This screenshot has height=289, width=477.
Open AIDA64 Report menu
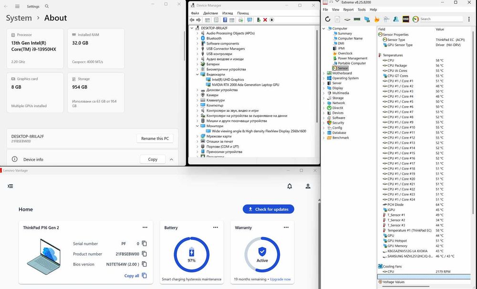[348, 10]
